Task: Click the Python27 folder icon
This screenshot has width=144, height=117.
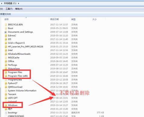Action: click(x=6, y=83)
